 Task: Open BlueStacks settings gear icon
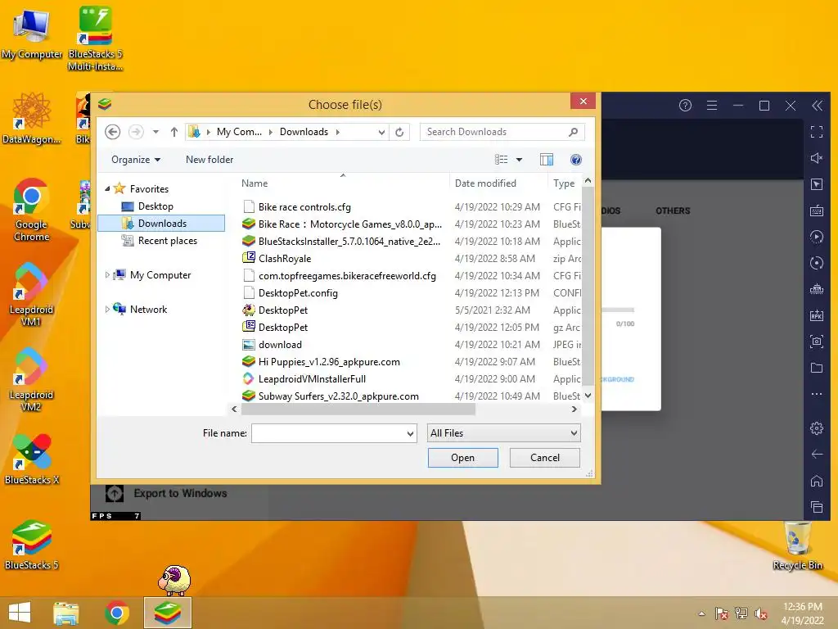pyautogui.click(x=817, y=428)
